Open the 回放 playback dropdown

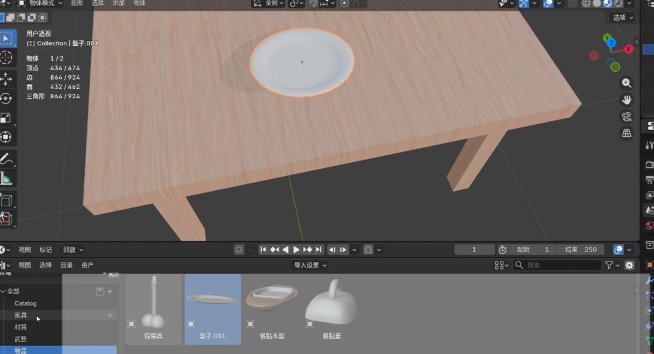73,250
